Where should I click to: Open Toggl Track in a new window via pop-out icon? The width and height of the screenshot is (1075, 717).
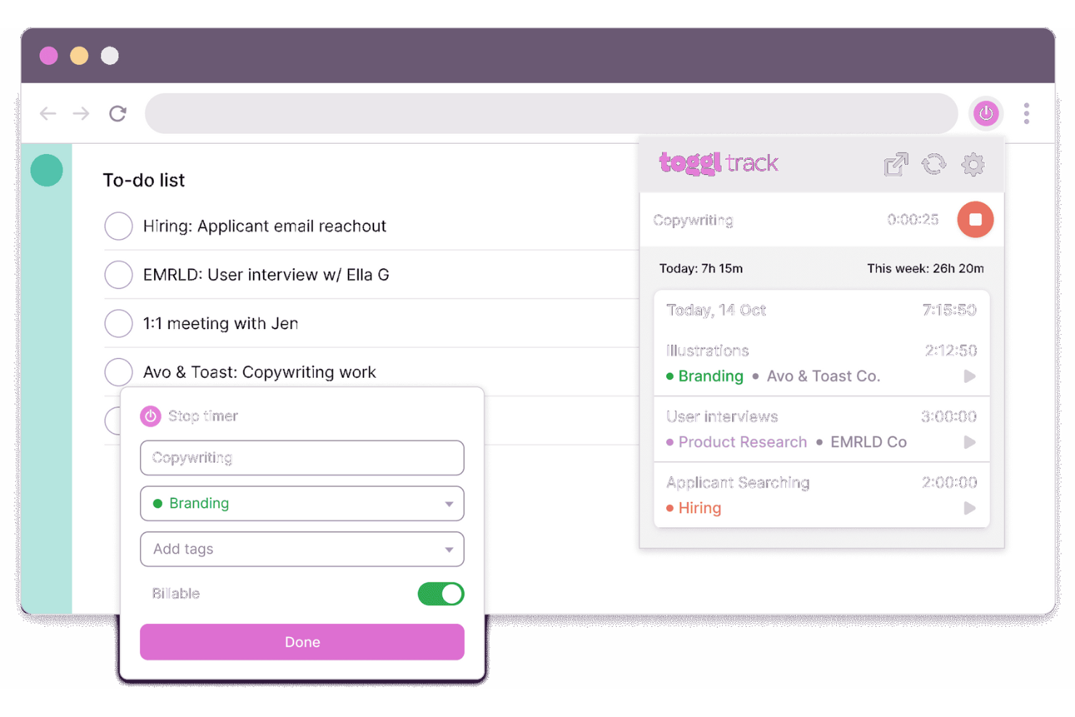coord(896,164)
